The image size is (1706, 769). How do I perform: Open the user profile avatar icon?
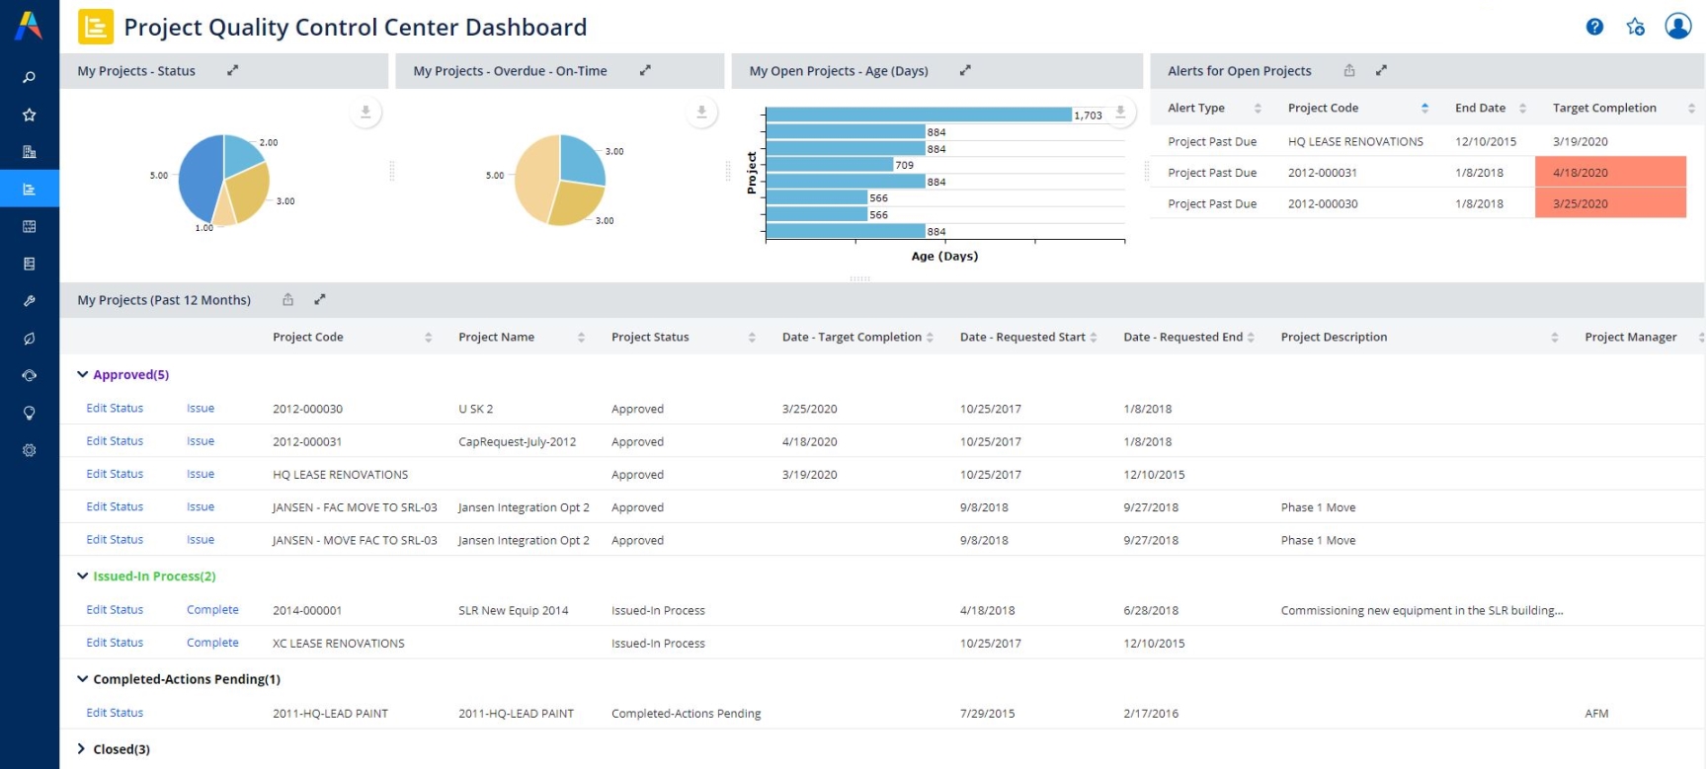(1678, 26)
